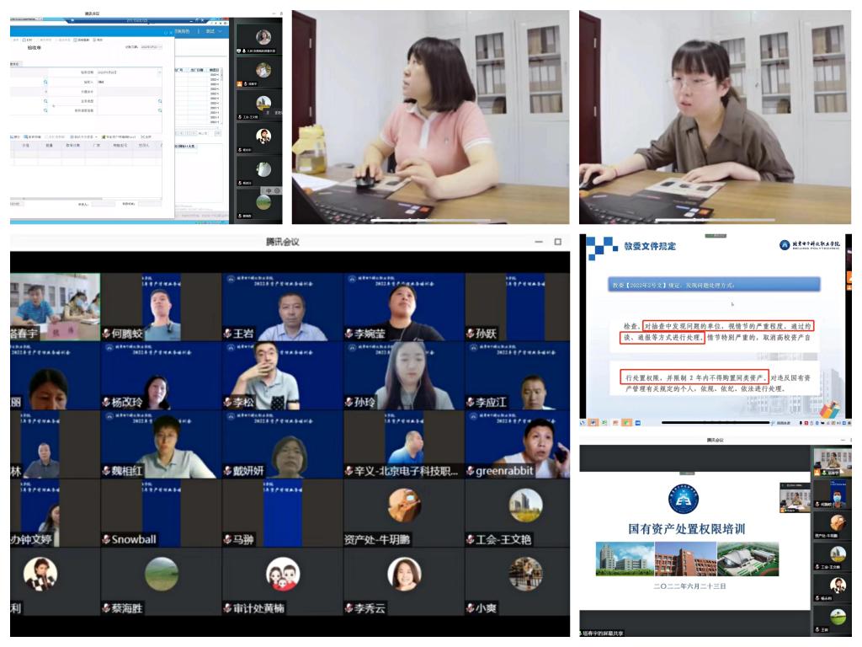862x647 pixels.
Task: Click the 教委文件规定 slide heading
Action: coord(649,246)
